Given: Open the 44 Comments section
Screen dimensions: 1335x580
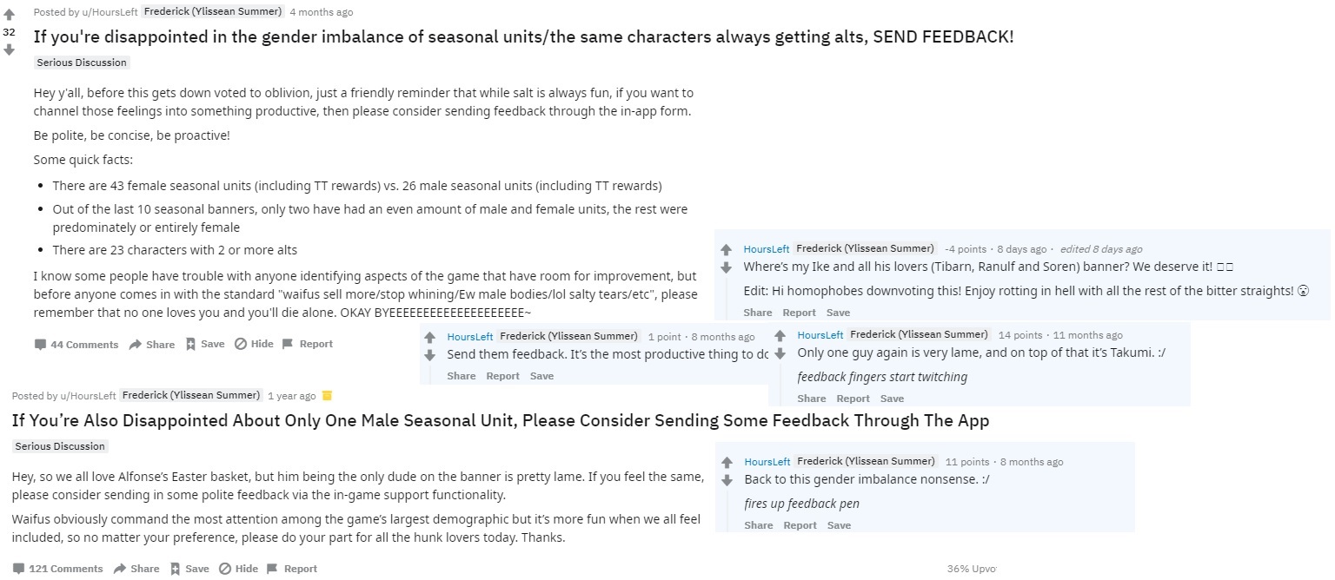Looking at the screenshot, I should coord(76,345).
